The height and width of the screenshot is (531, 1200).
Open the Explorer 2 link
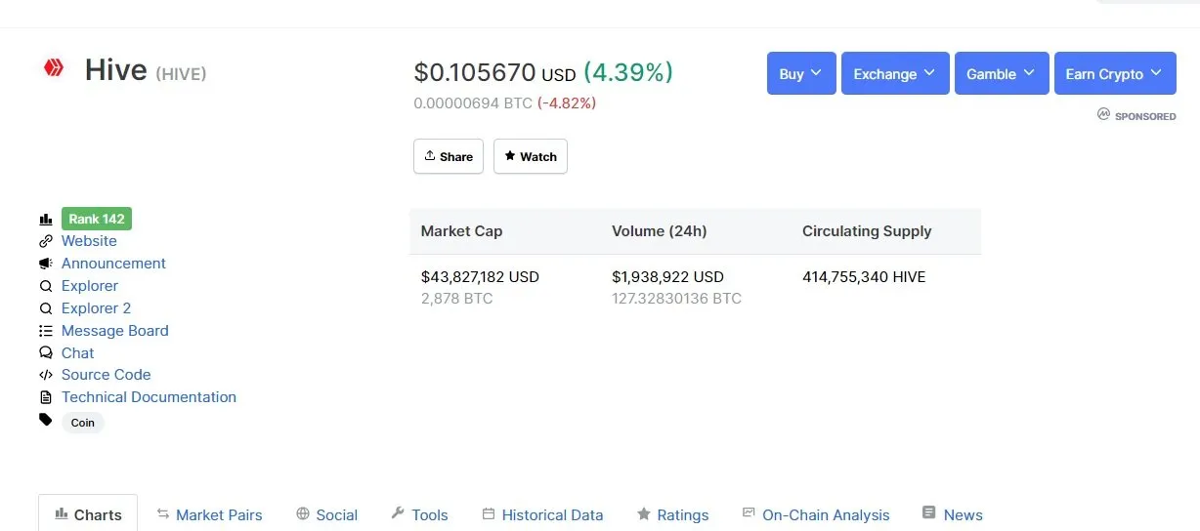(96, 308)
